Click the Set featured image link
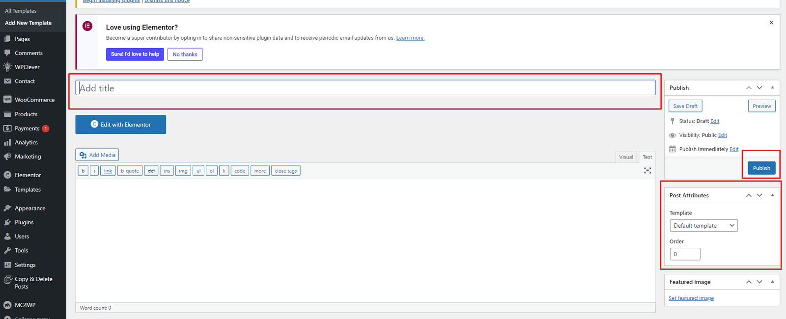 click(x=691, y=298)
